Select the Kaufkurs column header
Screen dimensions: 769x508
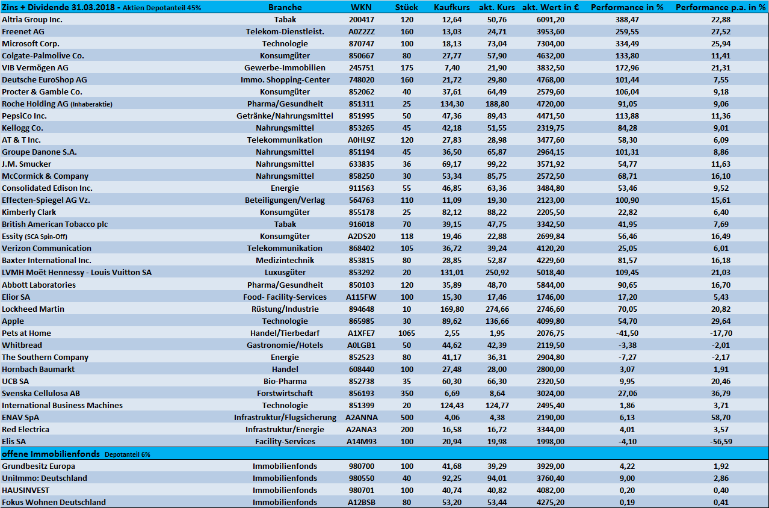452,7
